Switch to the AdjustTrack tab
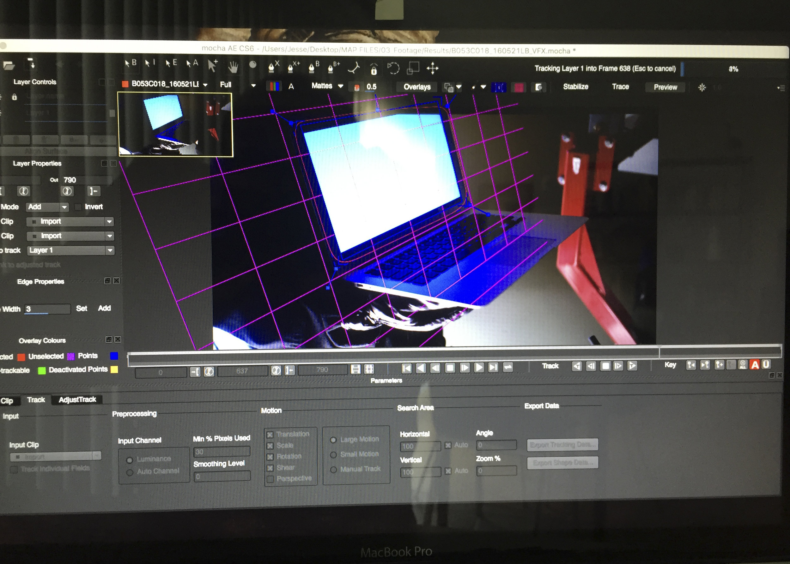 click(x=77, y=400)
